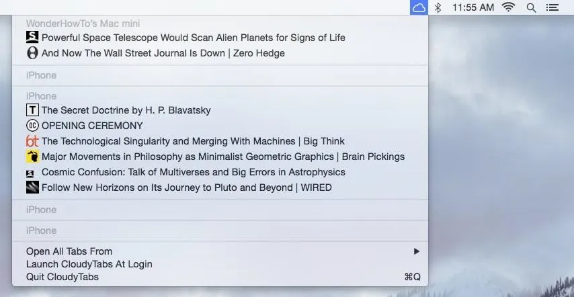The height and width of the screenshot is (297, 574).
Task: Toggle Launch CloudyTabs At Login
Action: [x=220, y=264]
